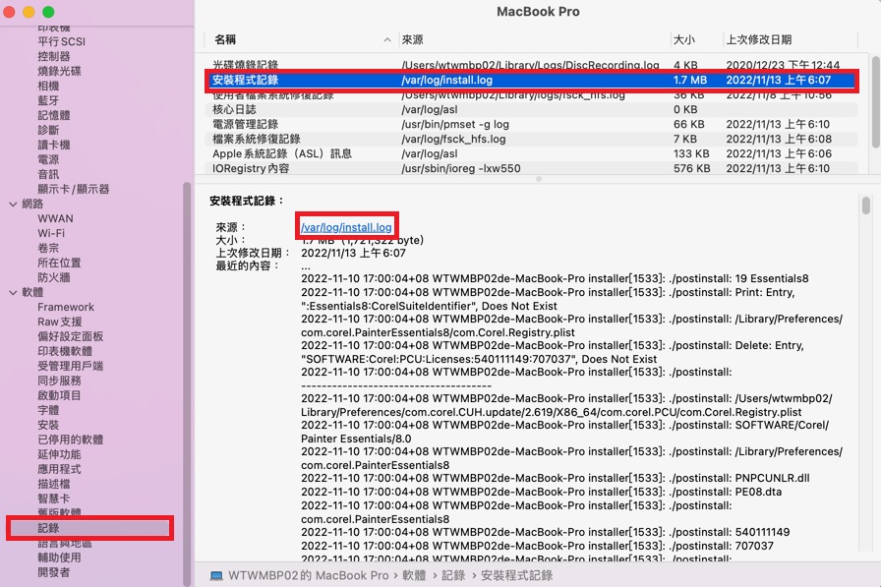Click 記錄 in the bottom path bar

pos(453,576)
